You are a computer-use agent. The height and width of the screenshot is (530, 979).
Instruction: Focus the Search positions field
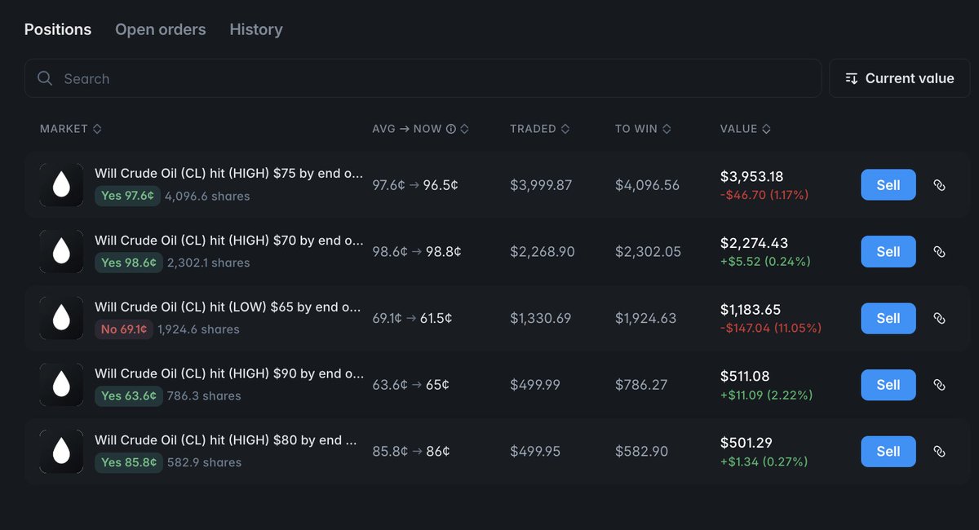tap(423, 78)
